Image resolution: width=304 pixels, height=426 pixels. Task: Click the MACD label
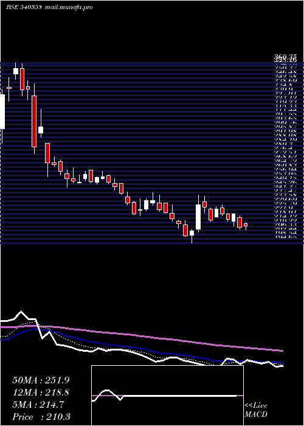256,415
